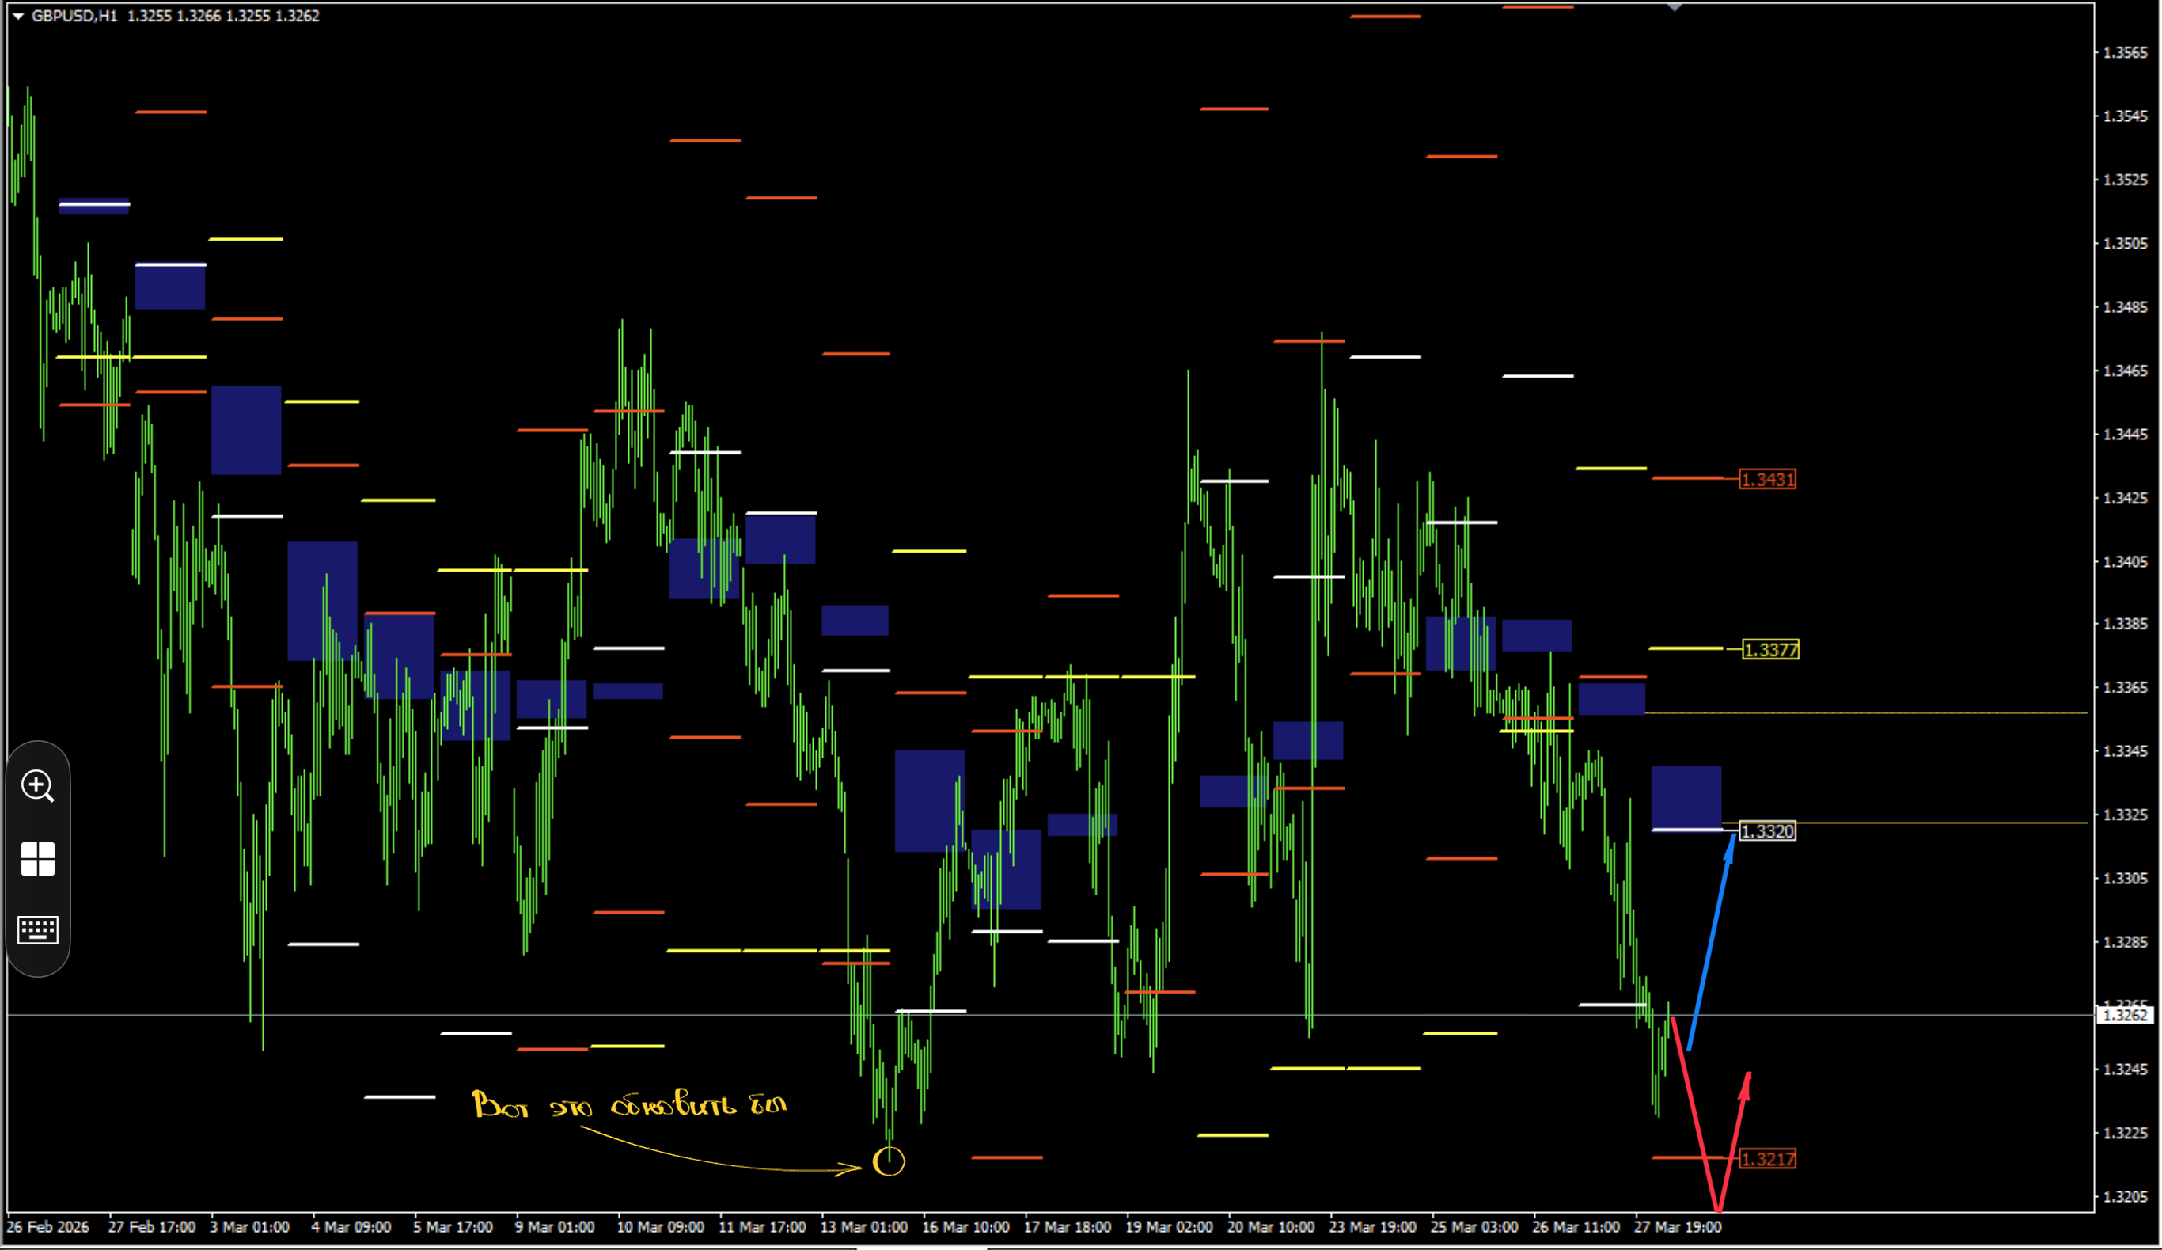Show the on-screen keyboard icon
This screenshot has width=2162, height=1250.
click(38, 929)
